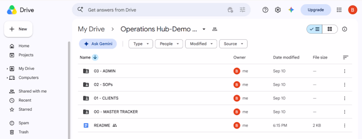This screenshot has width=362, height=139.
Task: Sort by Name column header
Action: [85, 57]
